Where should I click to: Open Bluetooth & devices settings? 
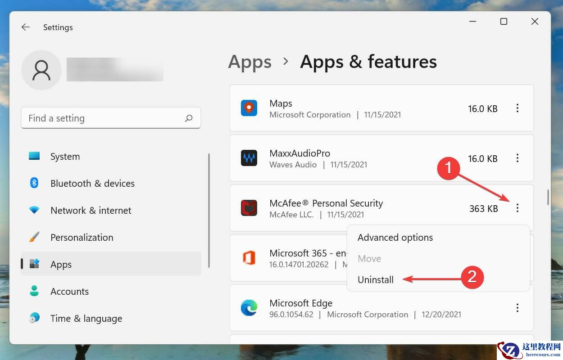(92, 184)
